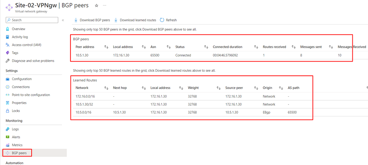The height and width of the screenshot is (165, 368).
Task: Click the Refresh button label
Action: point(171,20)
